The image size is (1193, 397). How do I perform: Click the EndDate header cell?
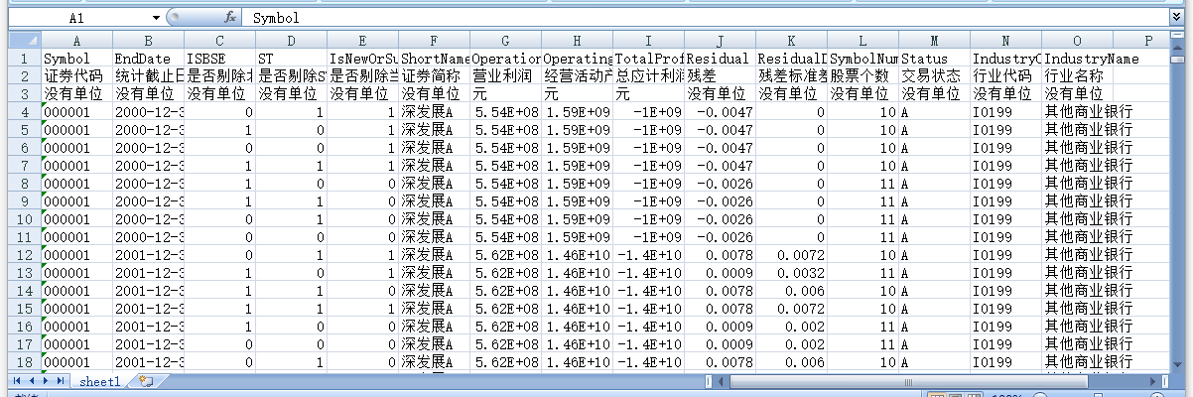point(149,59)
